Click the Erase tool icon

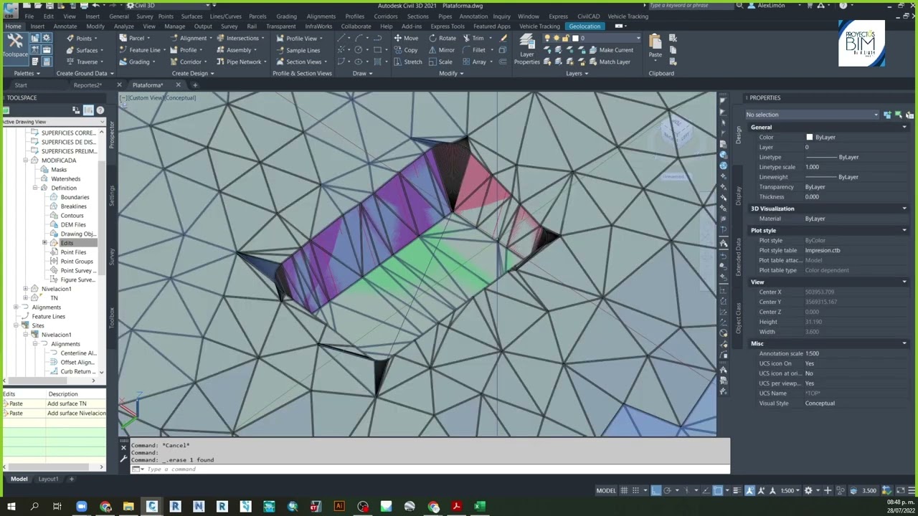click(503, 38)
